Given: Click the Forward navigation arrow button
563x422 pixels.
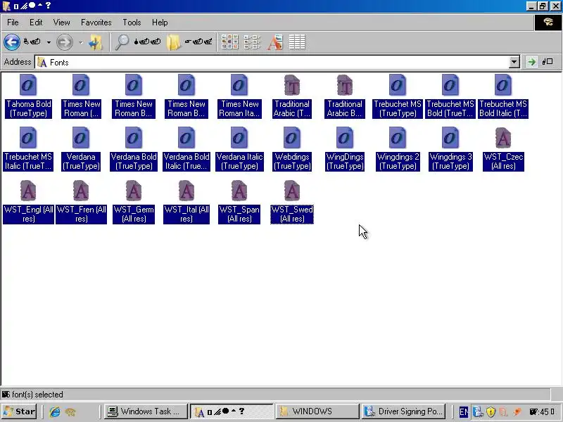Looking at the screenshot, I should tap(65, 42).
